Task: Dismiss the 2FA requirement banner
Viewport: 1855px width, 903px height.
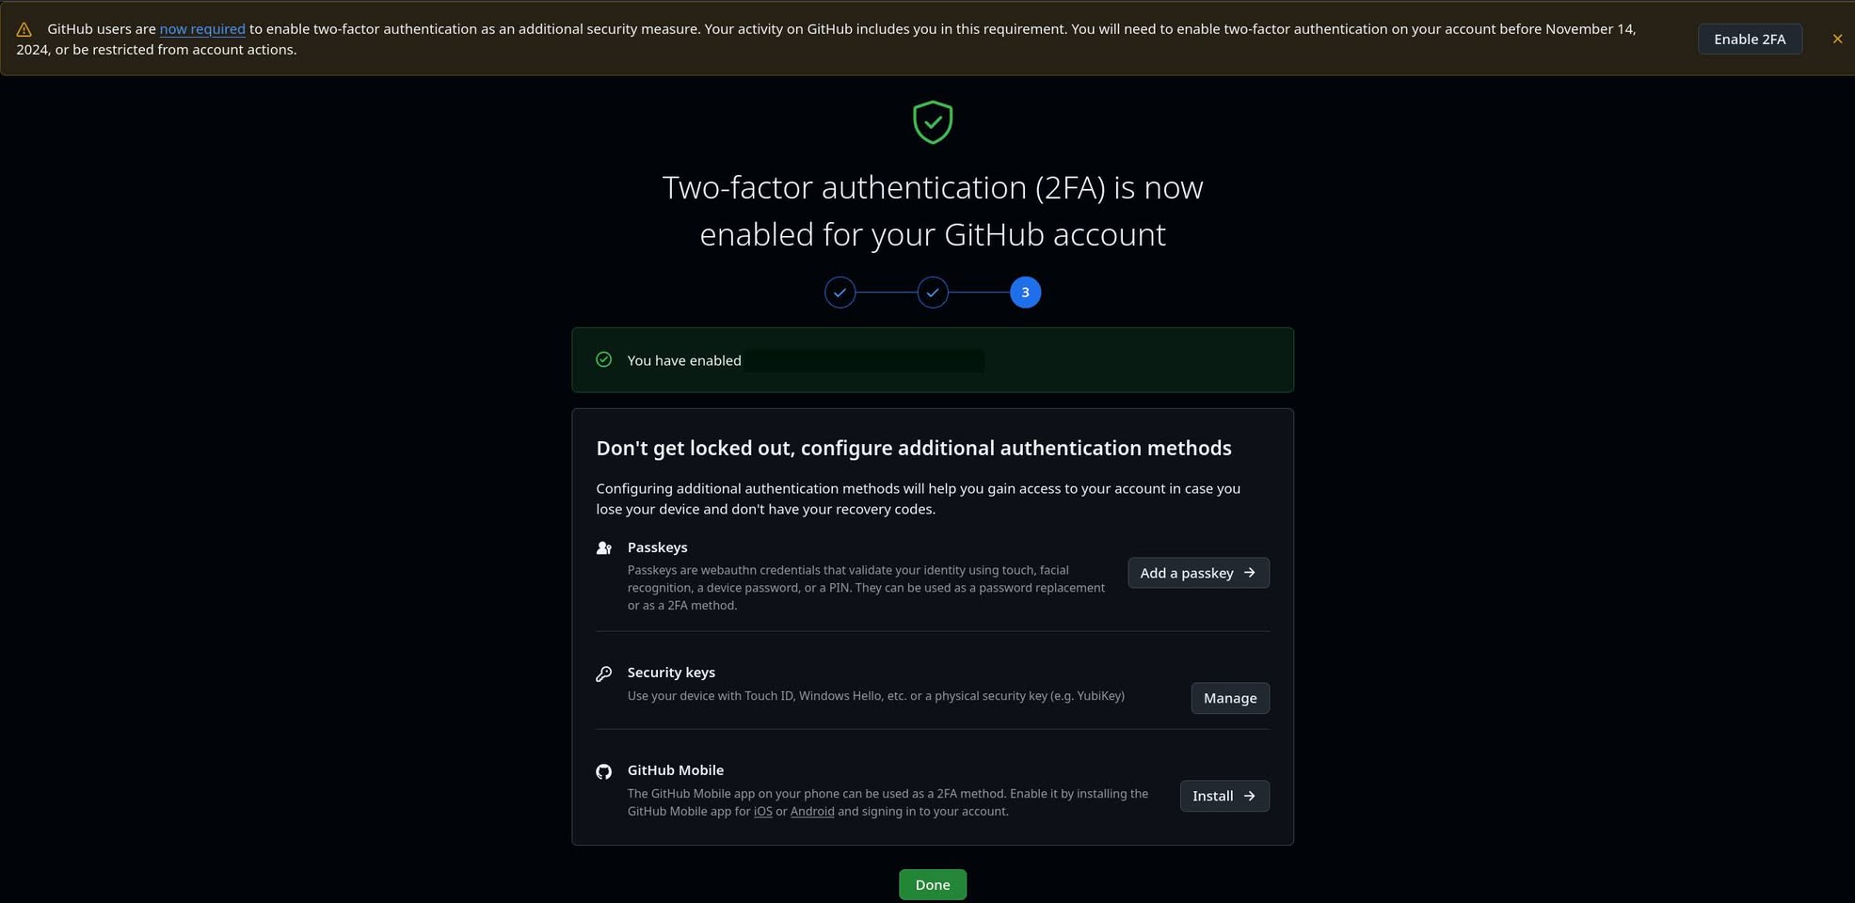Action: [x=1837, y=39]
